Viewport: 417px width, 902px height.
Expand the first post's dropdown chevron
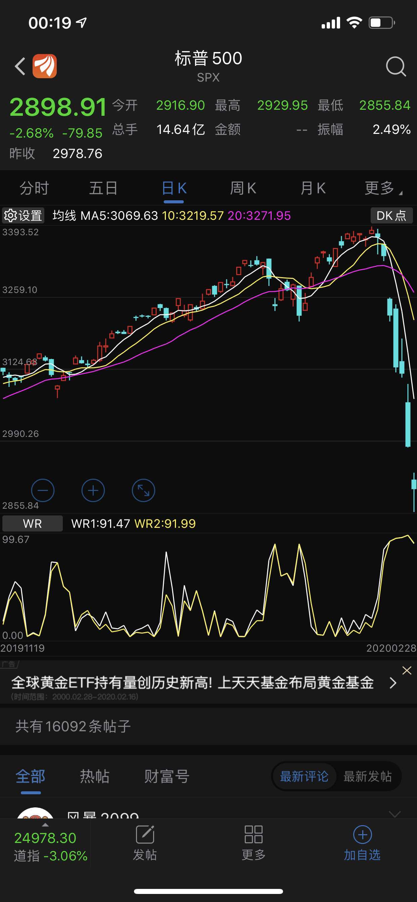click(x=395, y=814)
